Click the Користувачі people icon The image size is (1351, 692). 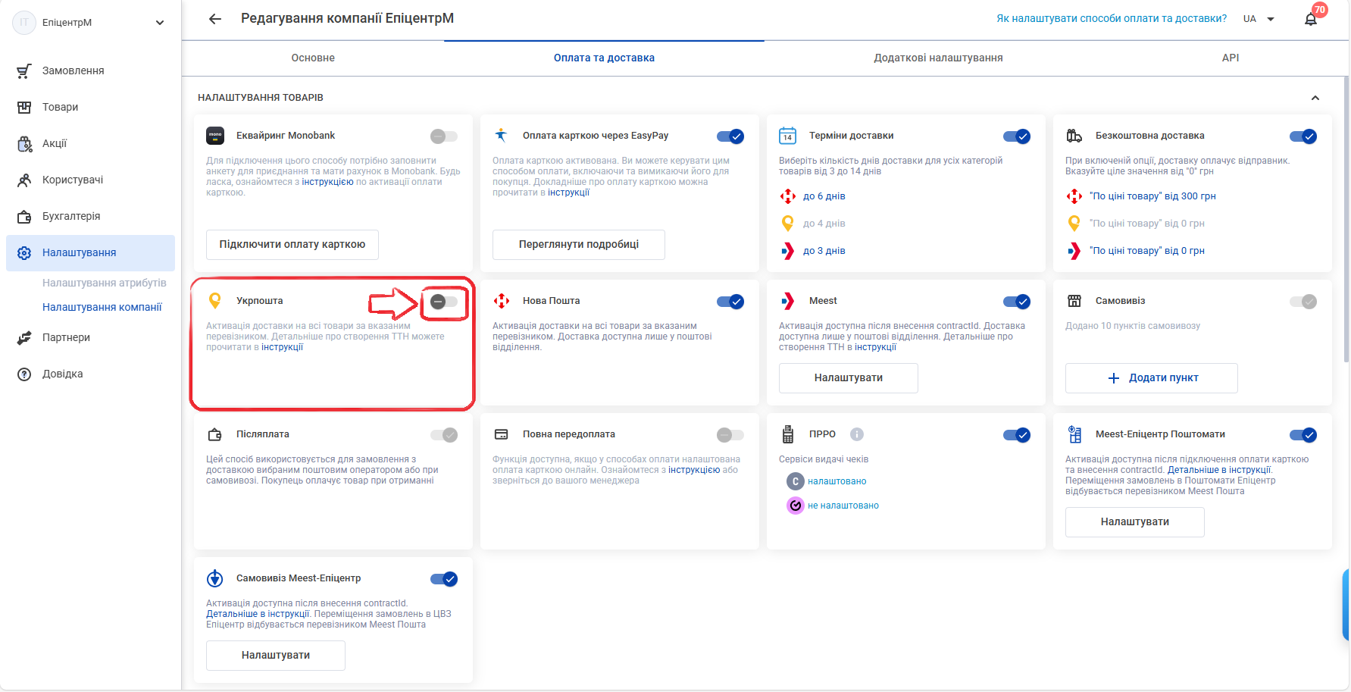pos(24,180)
